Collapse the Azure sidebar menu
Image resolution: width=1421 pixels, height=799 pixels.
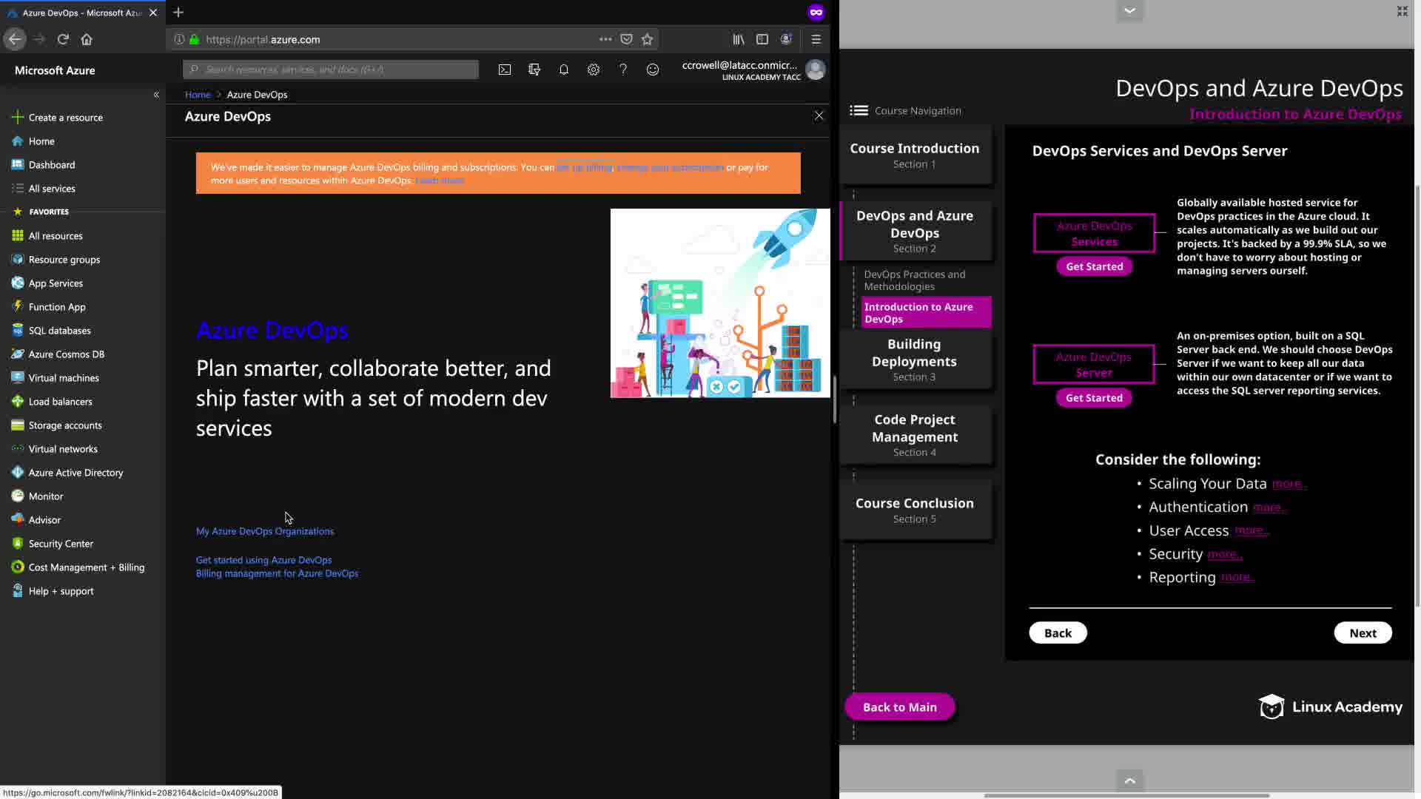click(x=156, y=95)
